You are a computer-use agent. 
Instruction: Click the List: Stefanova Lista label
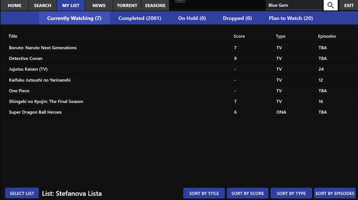tap(72, 193)
